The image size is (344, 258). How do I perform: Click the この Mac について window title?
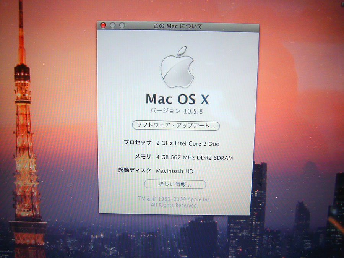(177, 26)
